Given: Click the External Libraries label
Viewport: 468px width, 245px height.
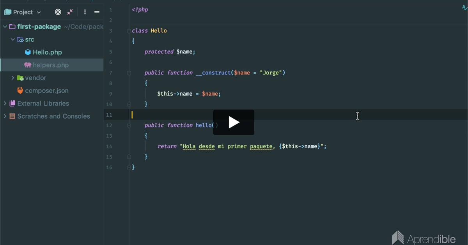Looking at the screenshot, I should [x=43, y=103].
